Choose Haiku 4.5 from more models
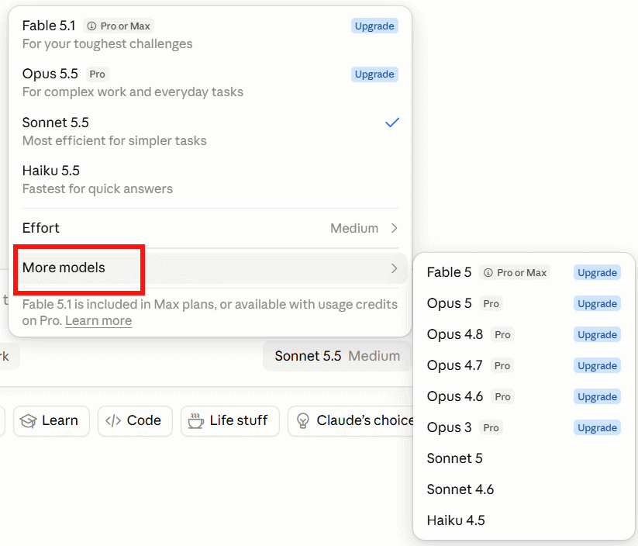 (524, 520)
